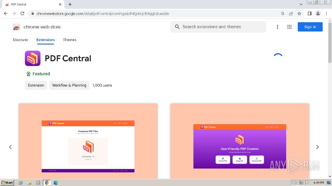
Task: Open the Chrome three-dot menu
Action: tap(326, 13)
